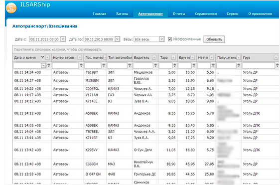
Task: Click filter funnel icon for Дата и время
Action: point(49,65)
